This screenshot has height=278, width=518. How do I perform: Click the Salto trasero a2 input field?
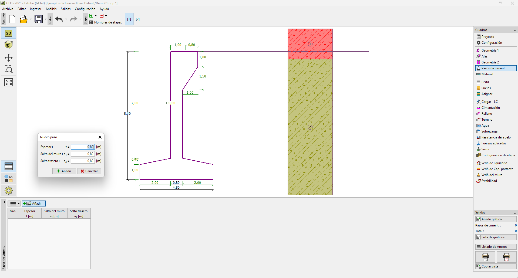pyautogui.click(x=83, y=161)
